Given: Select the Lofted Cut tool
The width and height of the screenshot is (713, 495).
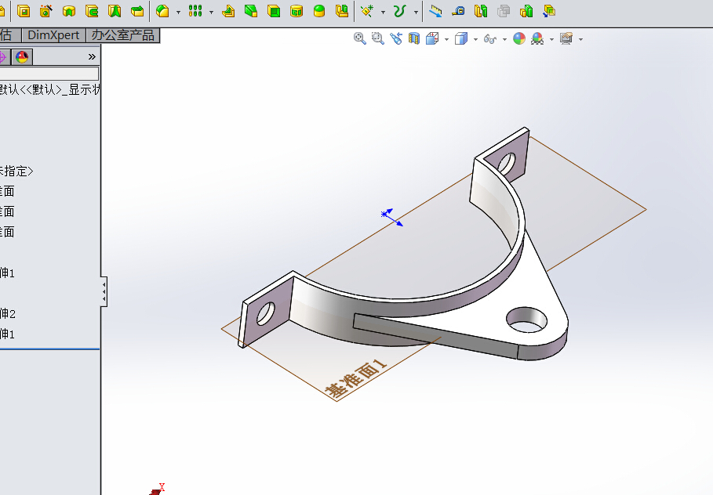Looking at the screenshot, I should coord(115,11).
